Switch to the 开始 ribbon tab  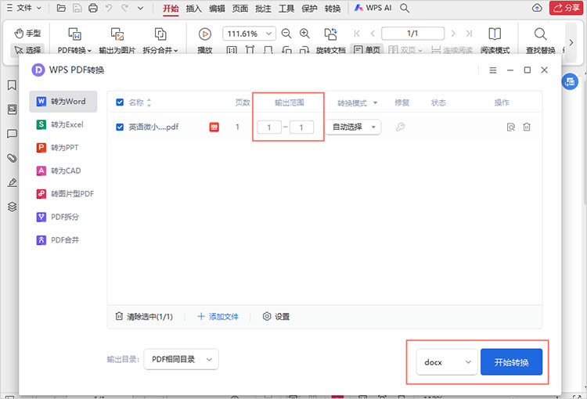coord(171,9)
